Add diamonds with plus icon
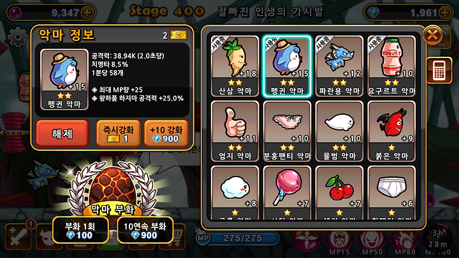 [x=445, y=13]
